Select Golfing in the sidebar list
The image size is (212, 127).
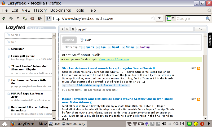[x=16, y=35]
